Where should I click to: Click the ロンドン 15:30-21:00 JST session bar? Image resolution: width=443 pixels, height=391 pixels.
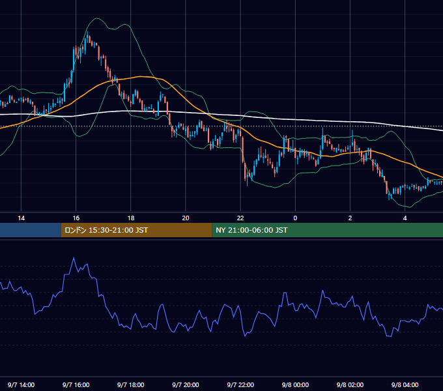[136, 230]
